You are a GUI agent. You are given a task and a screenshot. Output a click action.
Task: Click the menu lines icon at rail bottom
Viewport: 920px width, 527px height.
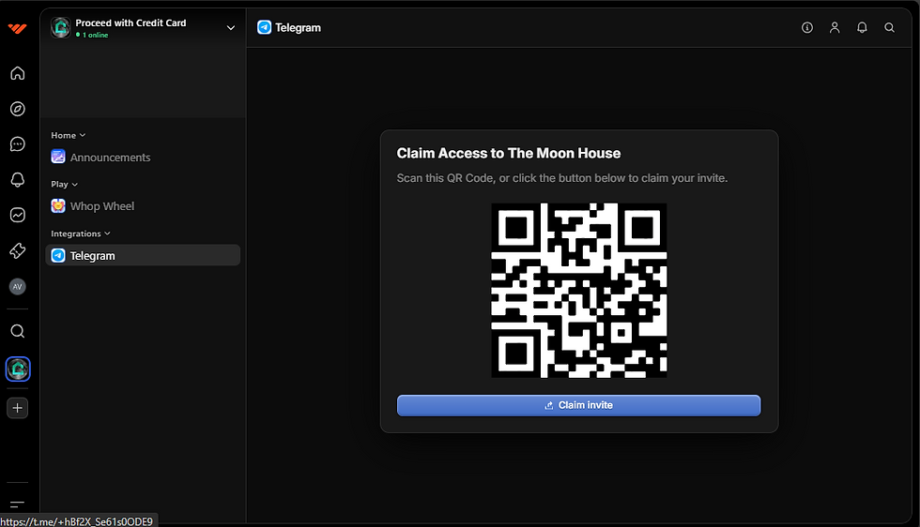pos(17,504)
